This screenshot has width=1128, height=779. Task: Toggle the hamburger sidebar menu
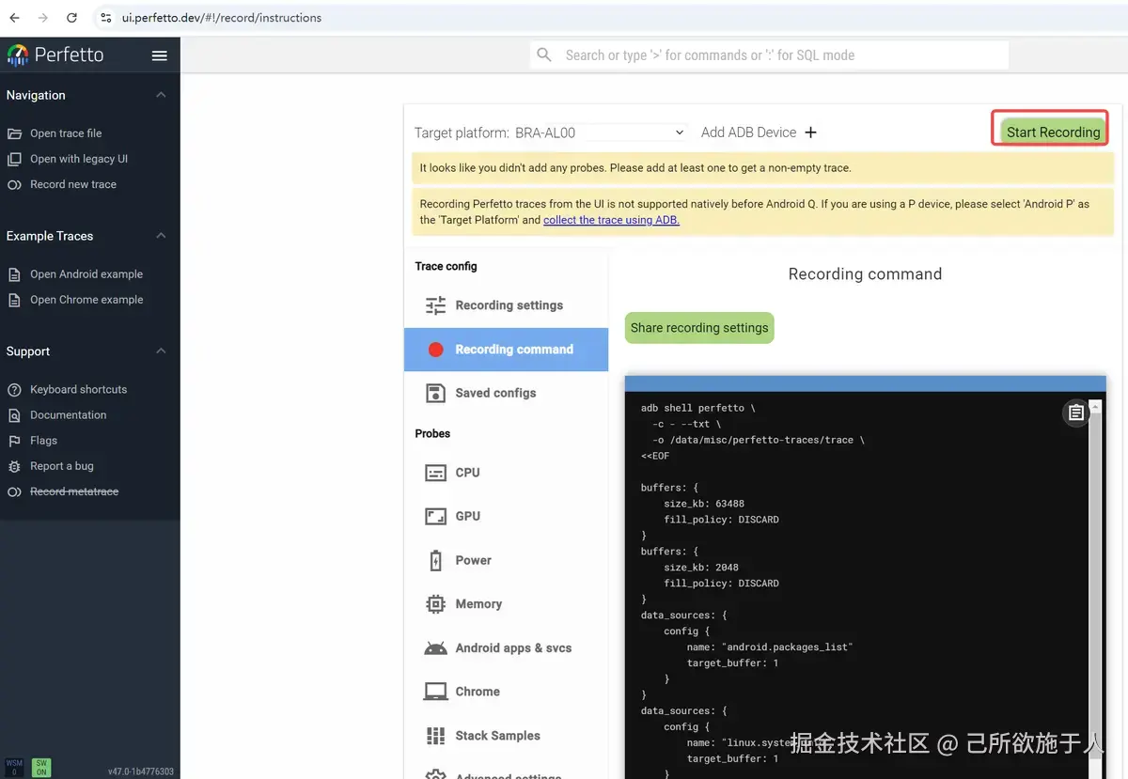[160, 55]
